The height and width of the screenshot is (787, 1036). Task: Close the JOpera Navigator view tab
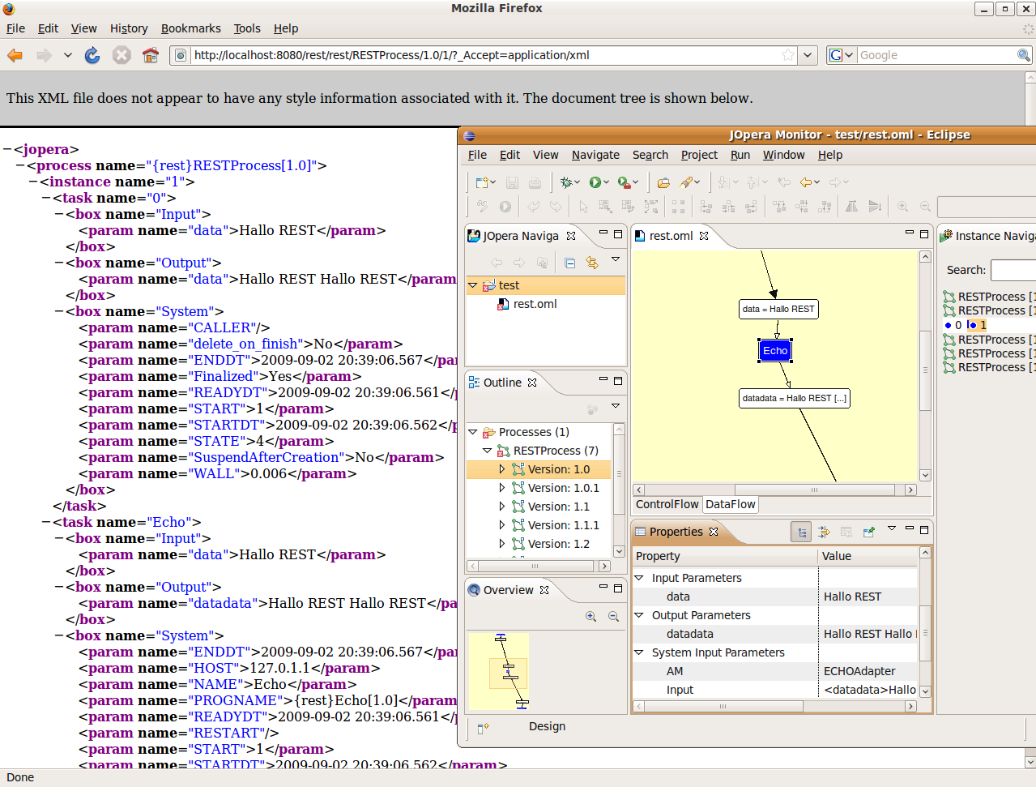click(x=571, y=236)
